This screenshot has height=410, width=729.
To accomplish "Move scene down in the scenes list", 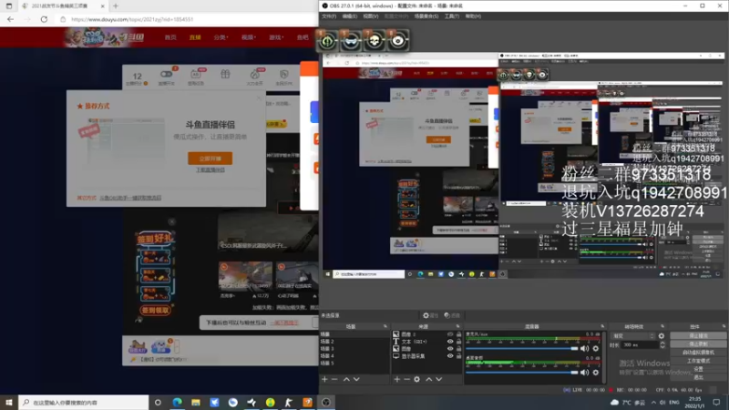I will click(x=356, y=379).
